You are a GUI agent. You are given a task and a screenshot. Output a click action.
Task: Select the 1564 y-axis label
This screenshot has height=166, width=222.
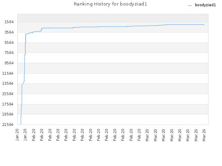click(x=9, y=22)
